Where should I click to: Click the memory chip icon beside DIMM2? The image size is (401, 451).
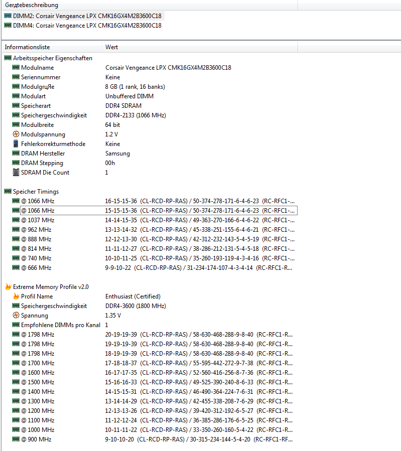click(8, 16)
